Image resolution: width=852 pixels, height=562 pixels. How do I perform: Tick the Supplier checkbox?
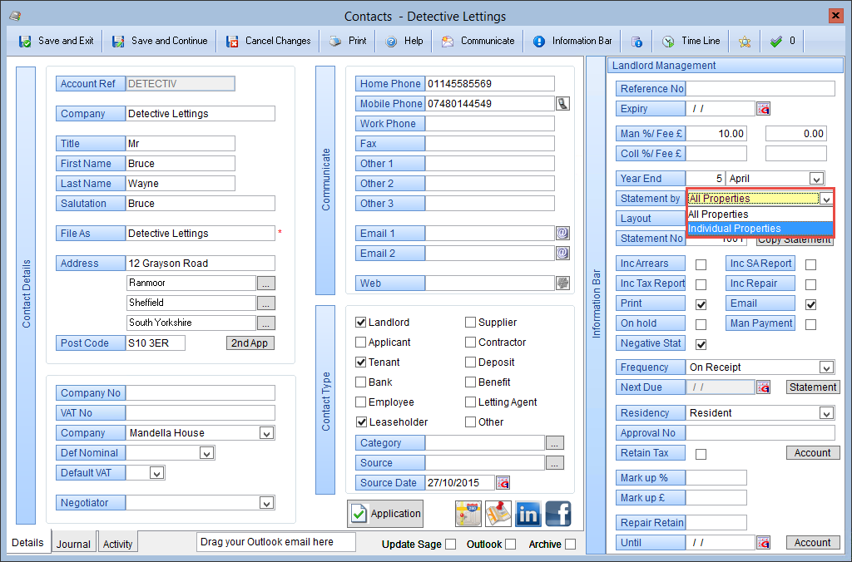pos(471,322)
